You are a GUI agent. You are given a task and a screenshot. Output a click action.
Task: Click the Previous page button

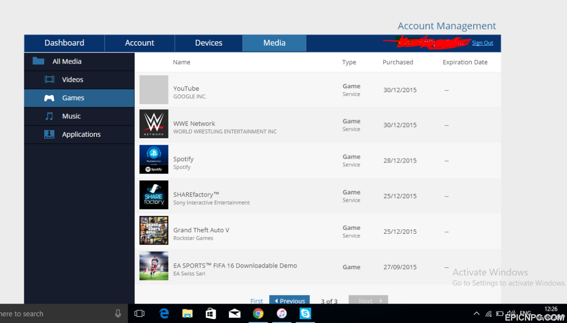click(x=289, y=300)
